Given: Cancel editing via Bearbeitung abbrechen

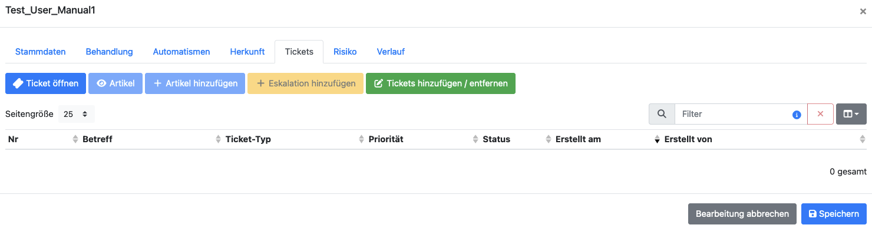Looking at the screenshot, I should pos(742,214).
